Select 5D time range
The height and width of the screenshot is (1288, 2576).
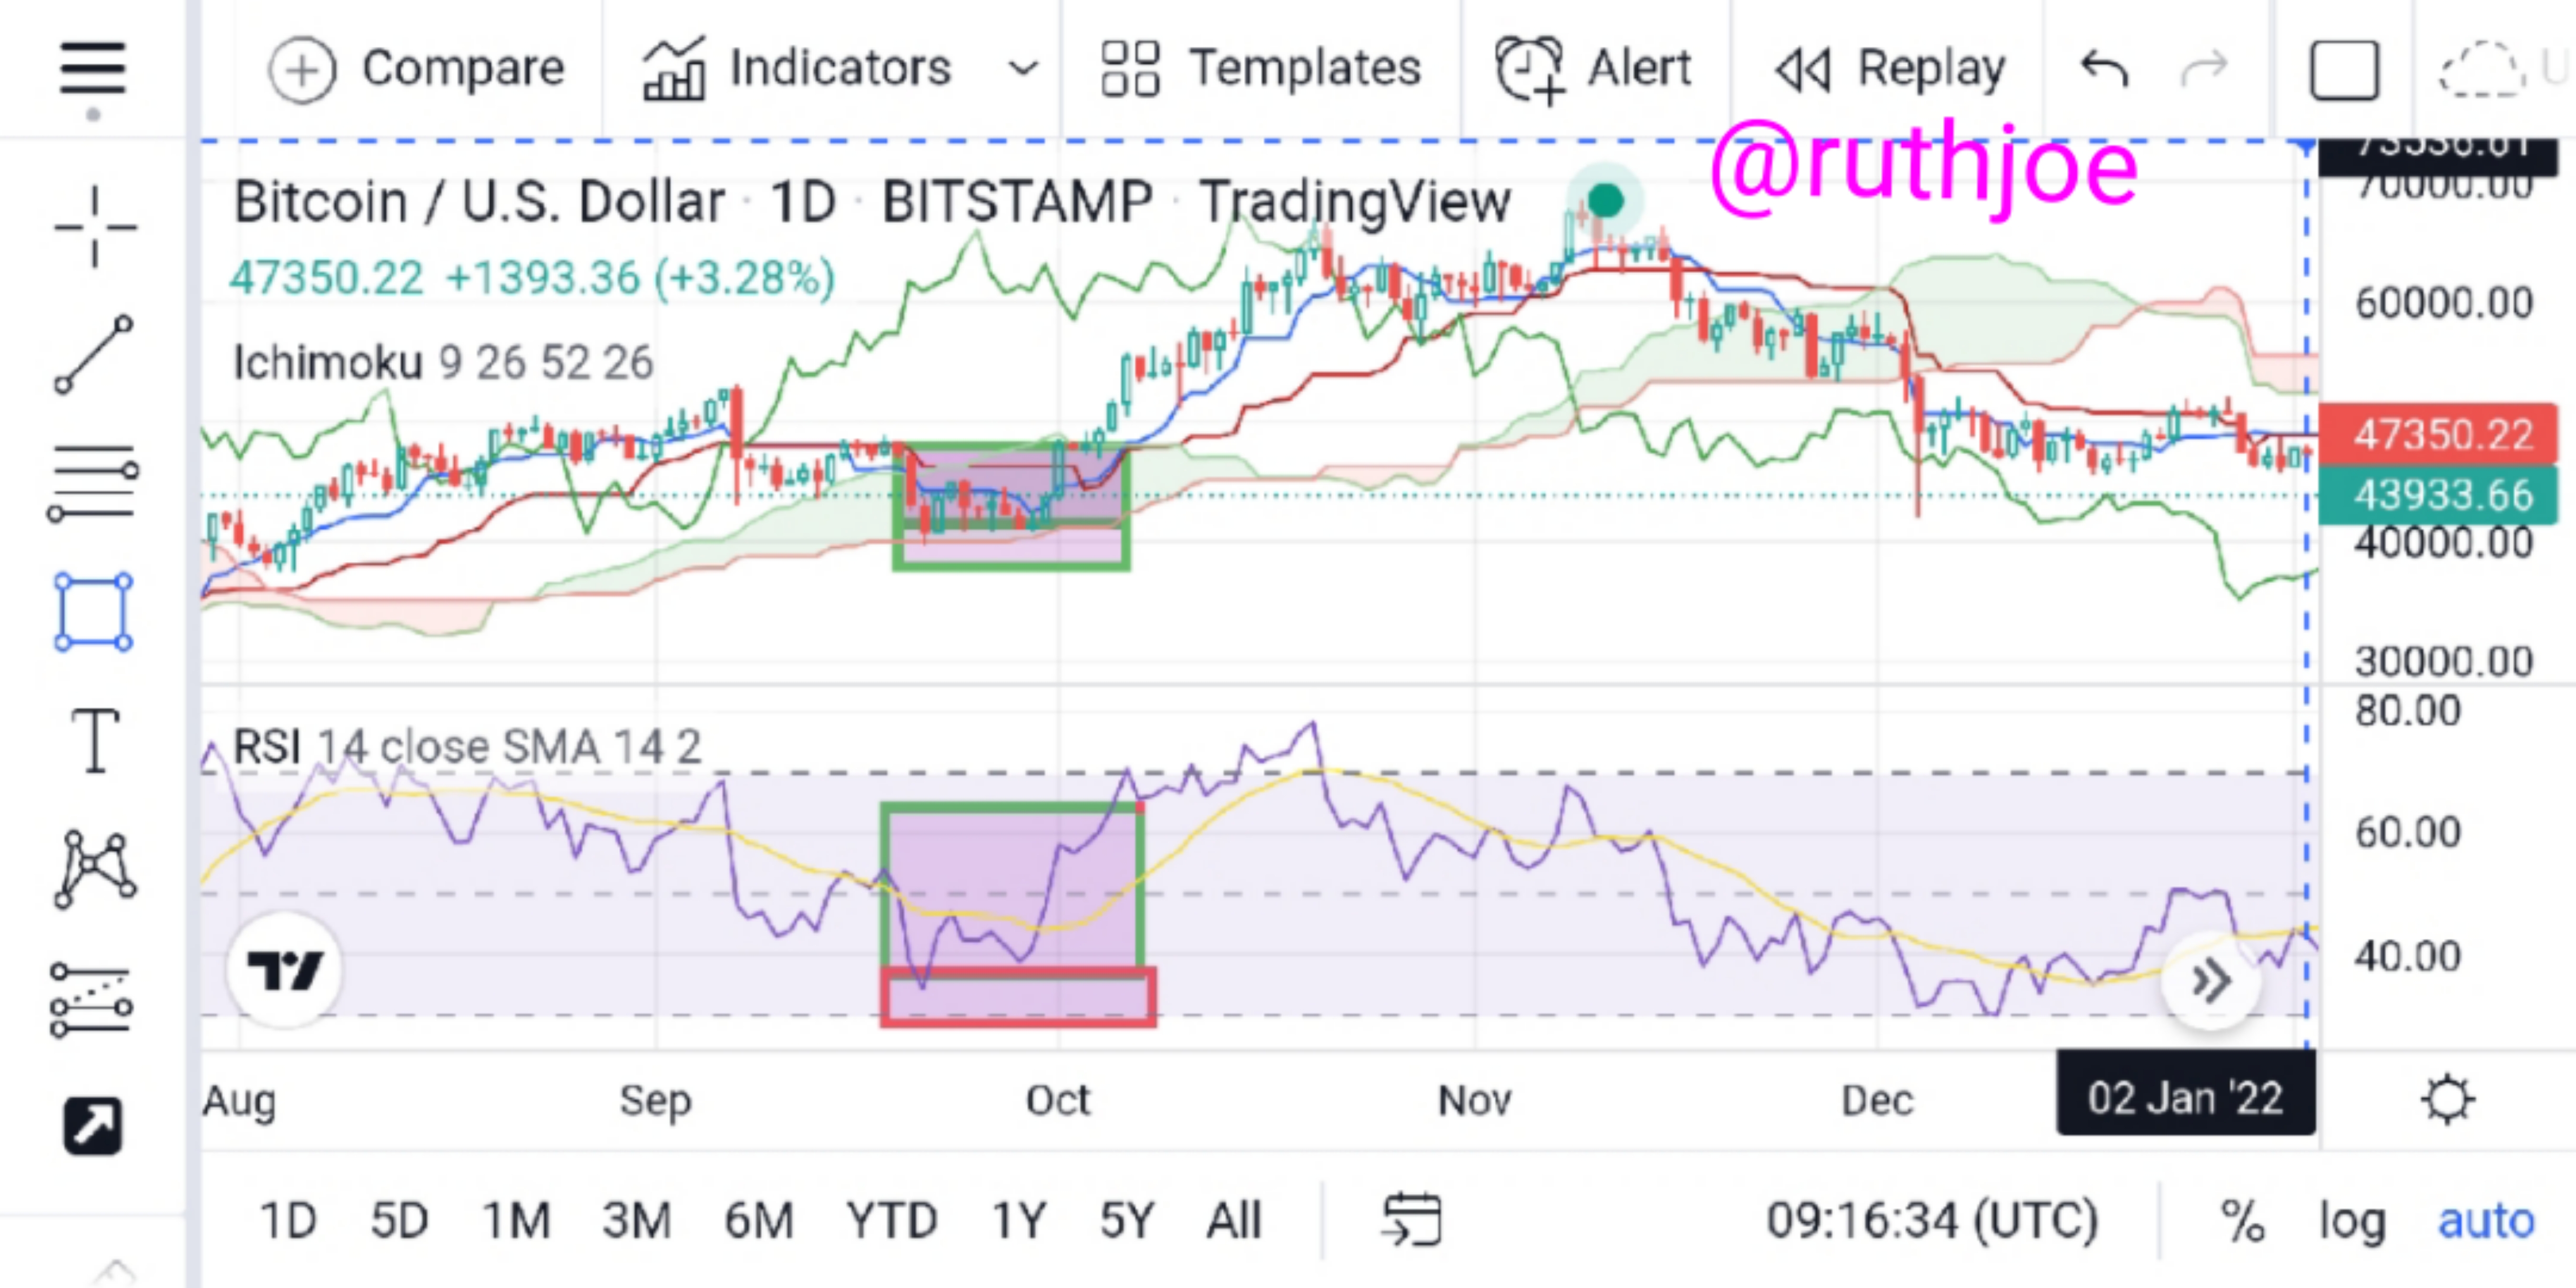click(x=399, y=1221)
